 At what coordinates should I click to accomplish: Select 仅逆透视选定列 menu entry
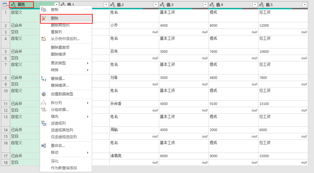[66, 137]
